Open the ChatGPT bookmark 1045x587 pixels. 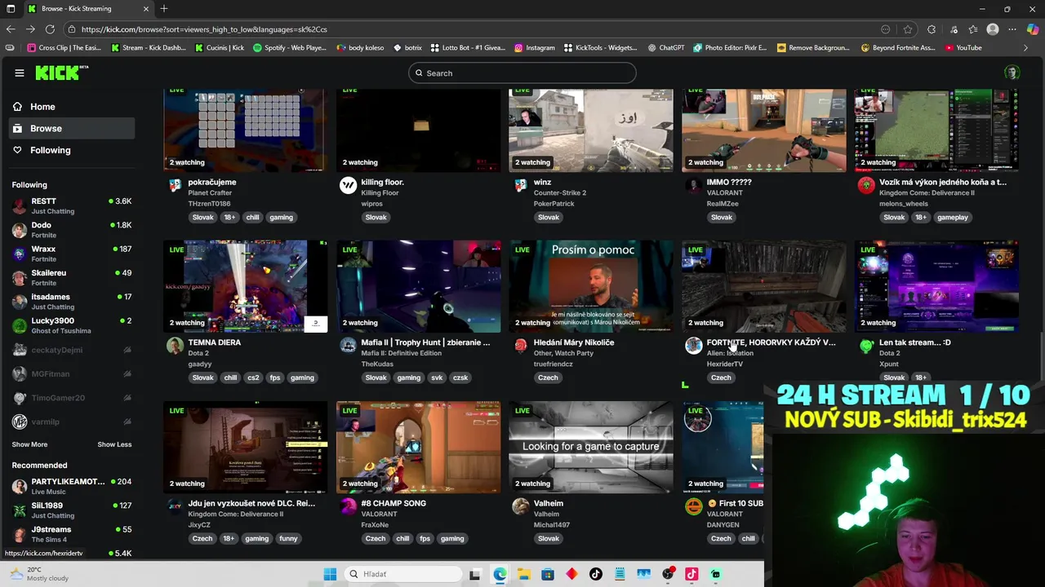coord(666,48)
